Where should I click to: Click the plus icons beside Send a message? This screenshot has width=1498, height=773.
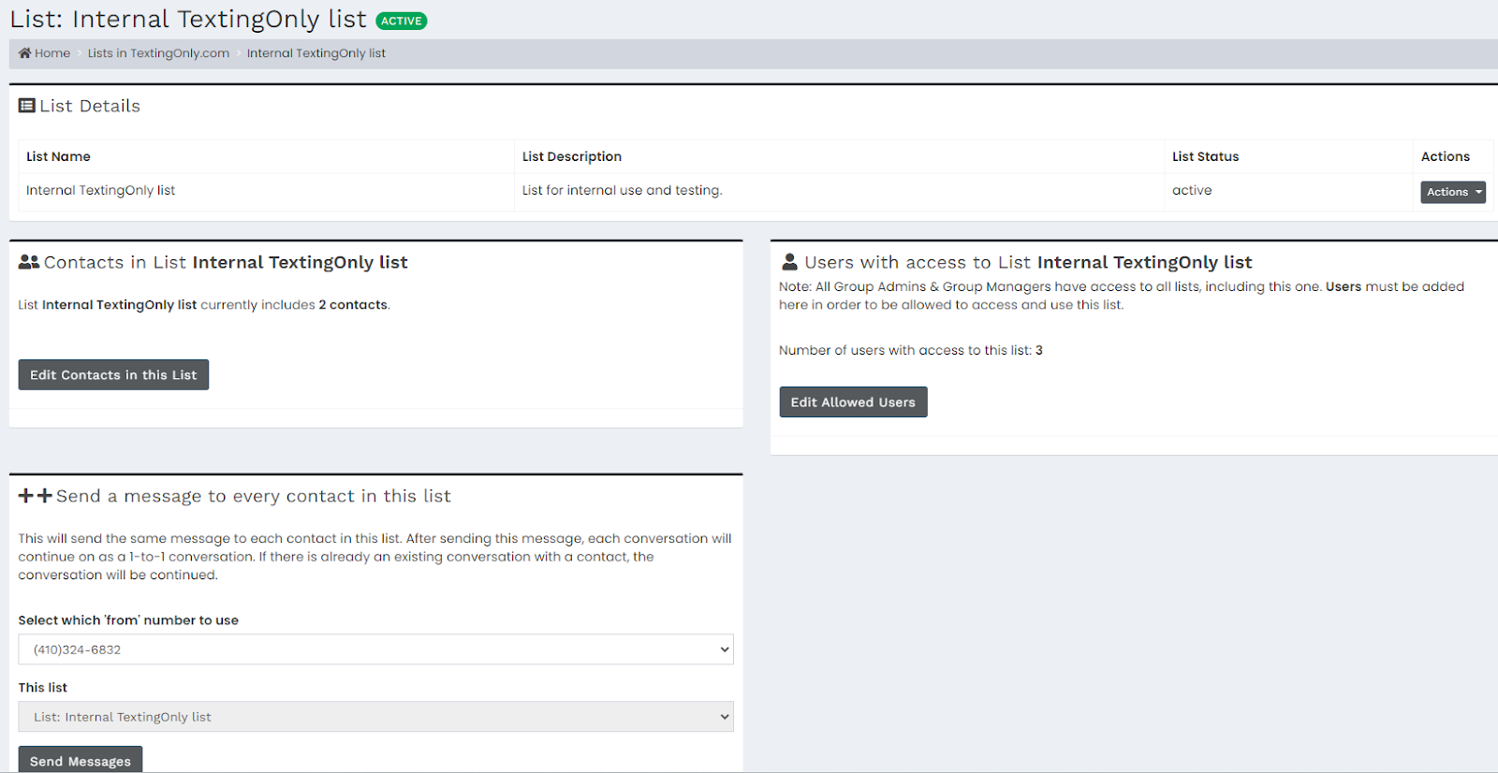36,496
